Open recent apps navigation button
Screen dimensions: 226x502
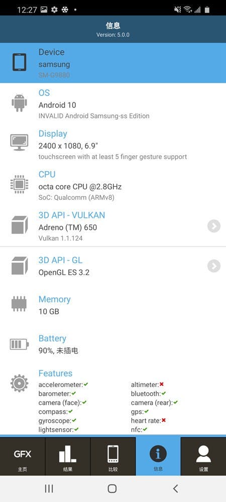pyautogui.click(x=49, y=488)
